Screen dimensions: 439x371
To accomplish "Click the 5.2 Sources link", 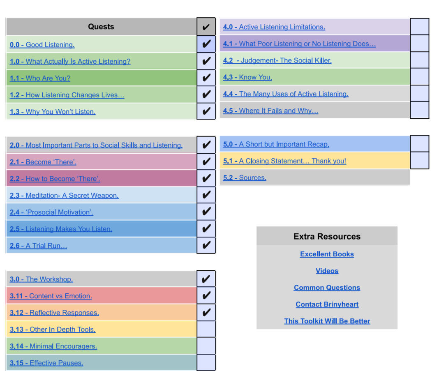I will click(245, 177).
